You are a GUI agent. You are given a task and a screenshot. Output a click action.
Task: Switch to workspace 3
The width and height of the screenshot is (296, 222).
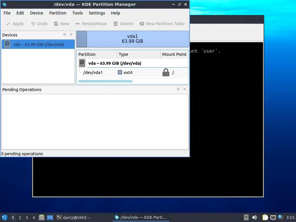(27, 218)
